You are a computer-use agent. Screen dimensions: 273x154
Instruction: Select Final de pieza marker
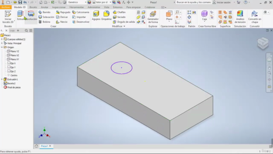[x=12, y=87]
